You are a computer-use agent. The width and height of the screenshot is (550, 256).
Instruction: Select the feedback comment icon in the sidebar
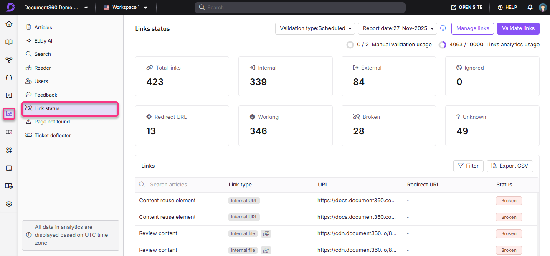(9, 95)
